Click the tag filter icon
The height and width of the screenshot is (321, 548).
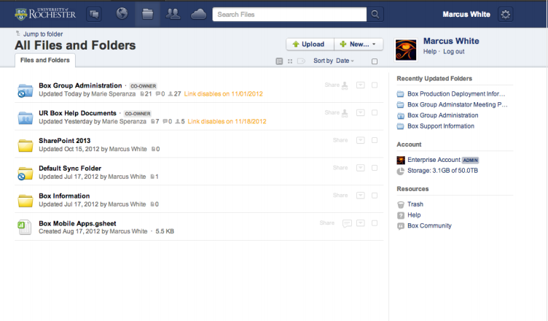301,61
